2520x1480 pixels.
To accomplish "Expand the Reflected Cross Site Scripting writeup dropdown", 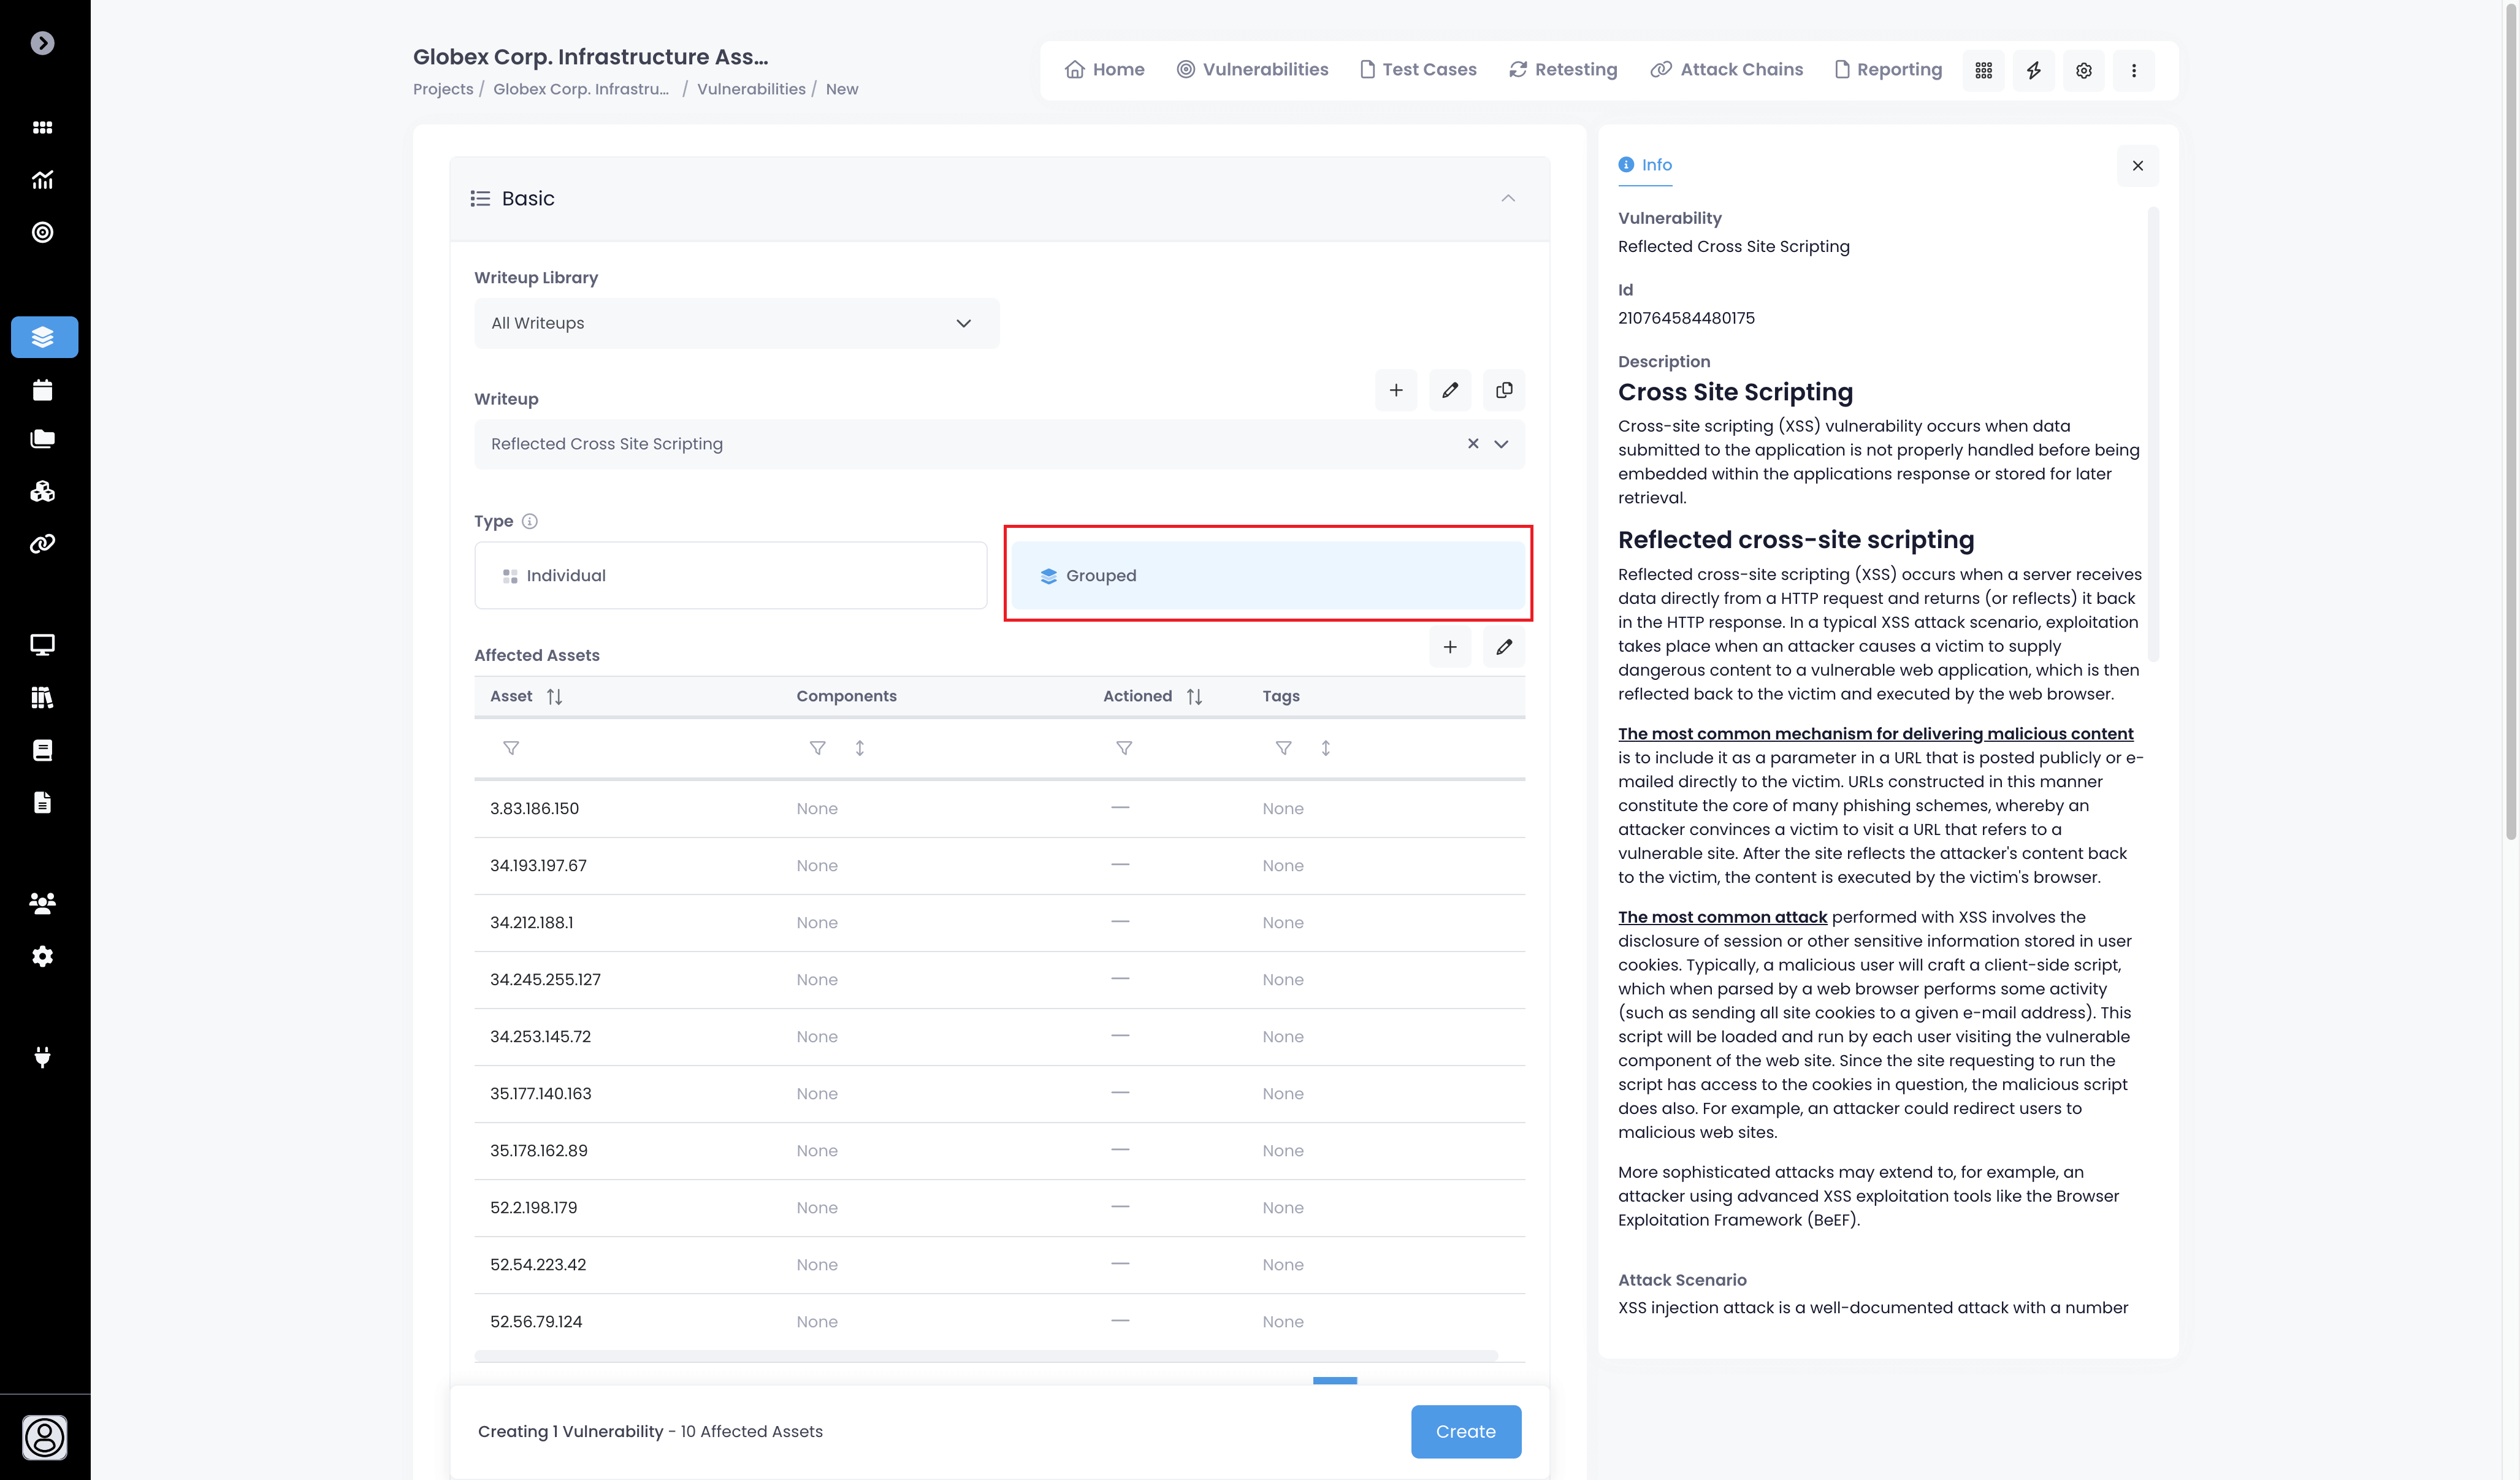I will 1500,444.
